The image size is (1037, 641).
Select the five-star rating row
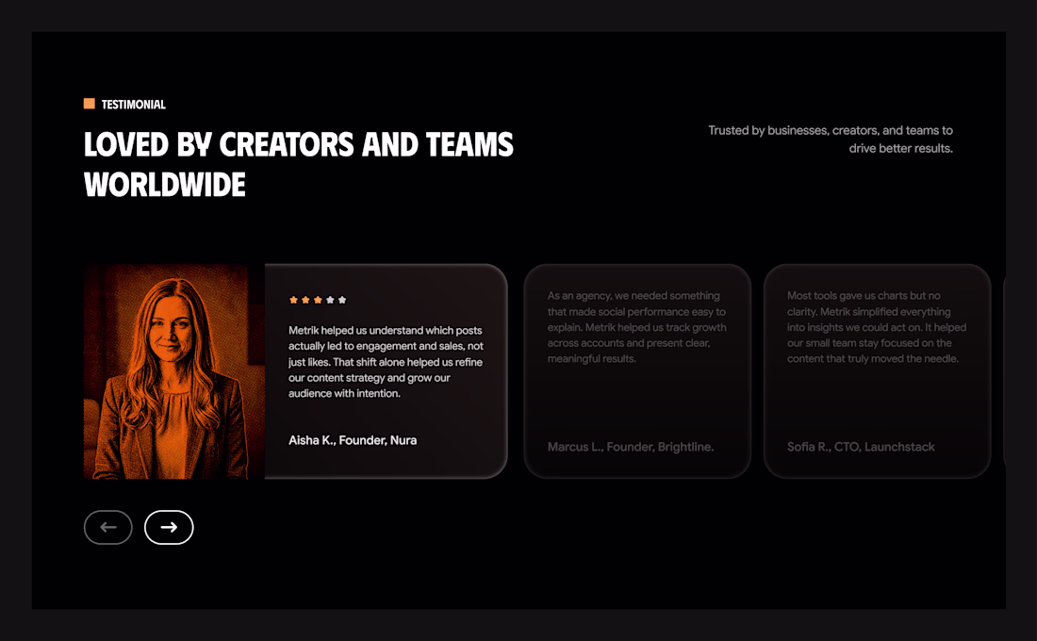pyautogui.click(x=318, y=300)
